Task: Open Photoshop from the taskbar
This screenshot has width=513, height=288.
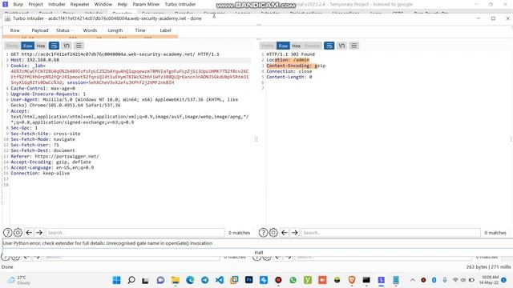Action: [249, 280]
